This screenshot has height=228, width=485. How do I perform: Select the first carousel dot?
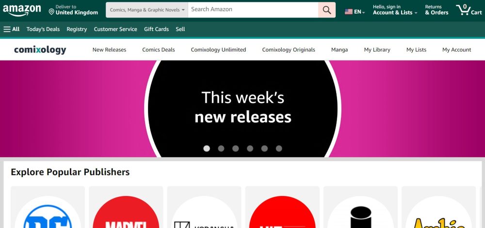tap(207, 149)
